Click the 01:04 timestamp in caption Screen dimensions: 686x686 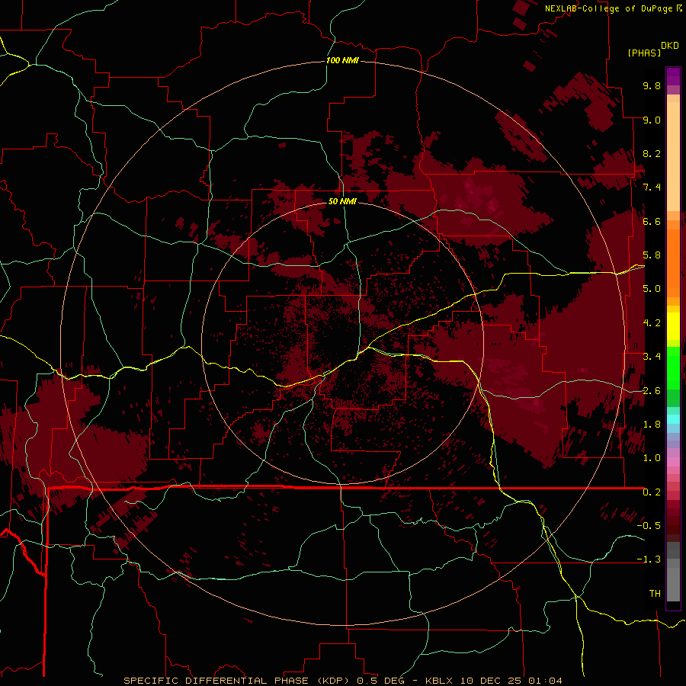[545, 681]
